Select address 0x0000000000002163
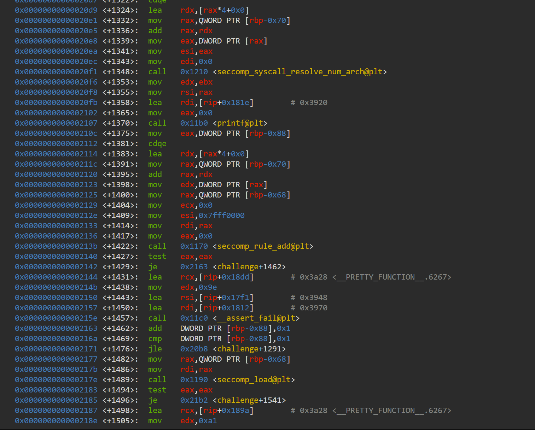This screenshot has width=535, height=430. tap(56, 328)
